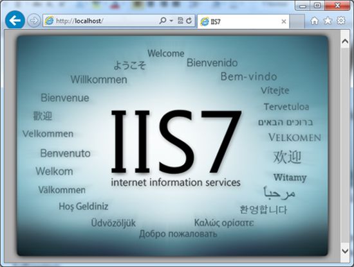Click the 'Bienvenido' greeting

(x=212, y=63)
